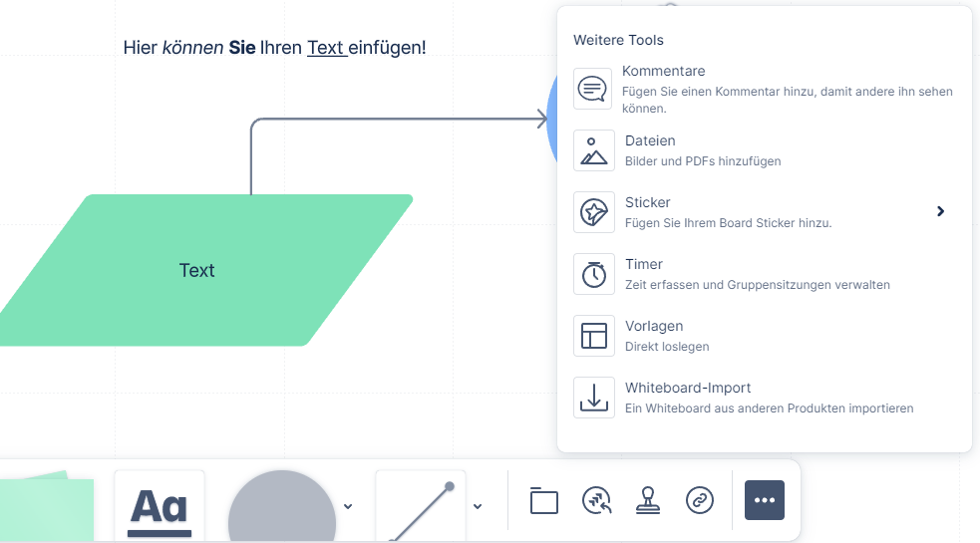Choose Whiteboard-Import menu entry
This screenshot has height=543, width=980.
(x=764, y=398)
